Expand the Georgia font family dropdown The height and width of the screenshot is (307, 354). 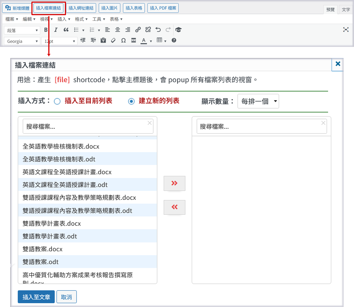22,41
